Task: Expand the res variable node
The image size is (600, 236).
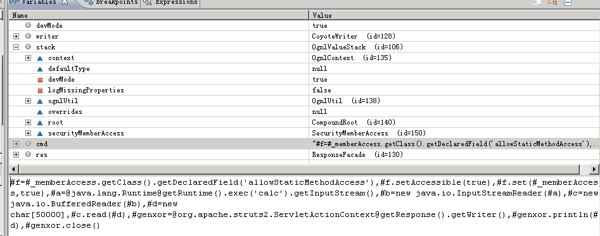Action: click(x=16, y=154)
